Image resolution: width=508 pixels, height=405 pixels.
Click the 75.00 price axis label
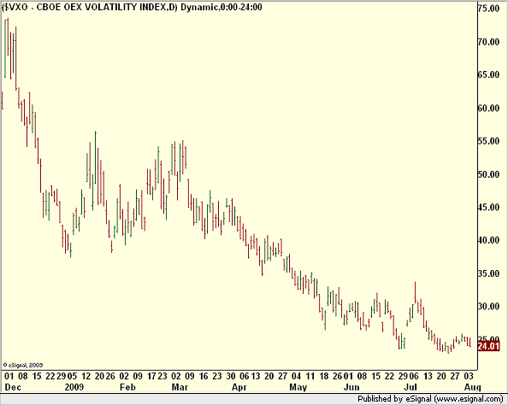pos(488,9)
